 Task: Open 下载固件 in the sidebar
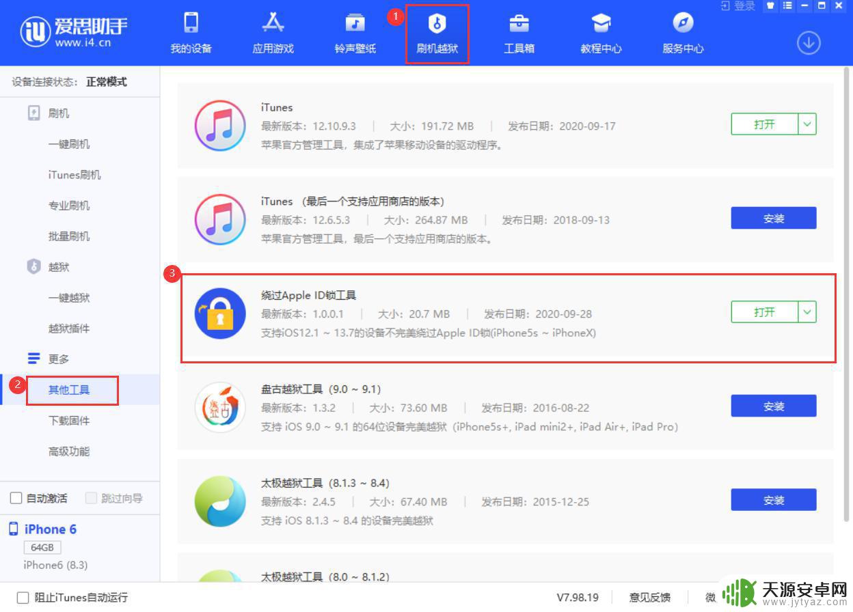point(69,421)
